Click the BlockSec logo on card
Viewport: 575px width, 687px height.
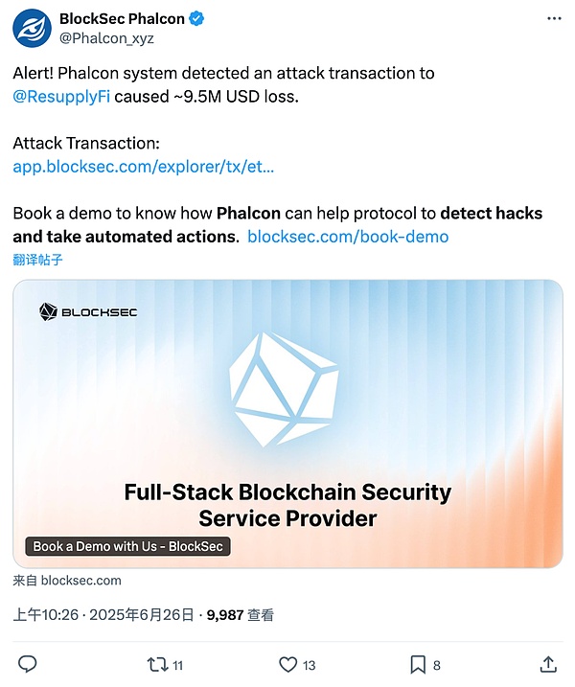pos(87,310)
